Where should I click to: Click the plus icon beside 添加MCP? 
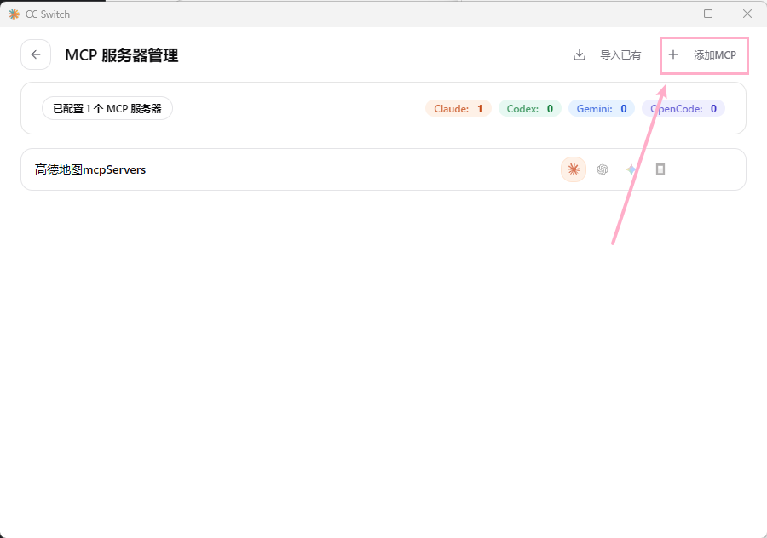tap(673, 54)
